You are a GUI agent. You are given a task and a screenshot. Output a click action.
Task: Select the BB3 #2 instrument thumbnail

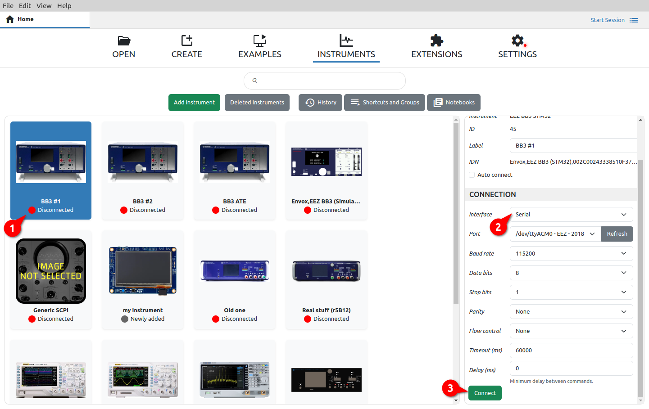(x=143, y=162)
